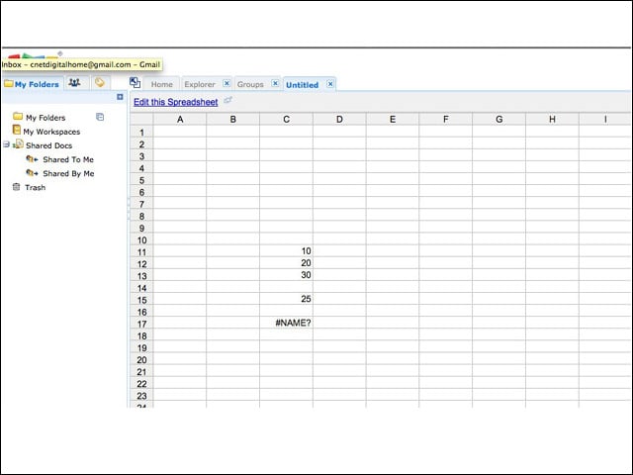
Task: Select My Folders in the folder tree
Action: 45,118
